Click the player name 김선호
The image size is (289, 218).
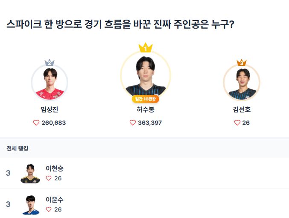pos(242,110)
